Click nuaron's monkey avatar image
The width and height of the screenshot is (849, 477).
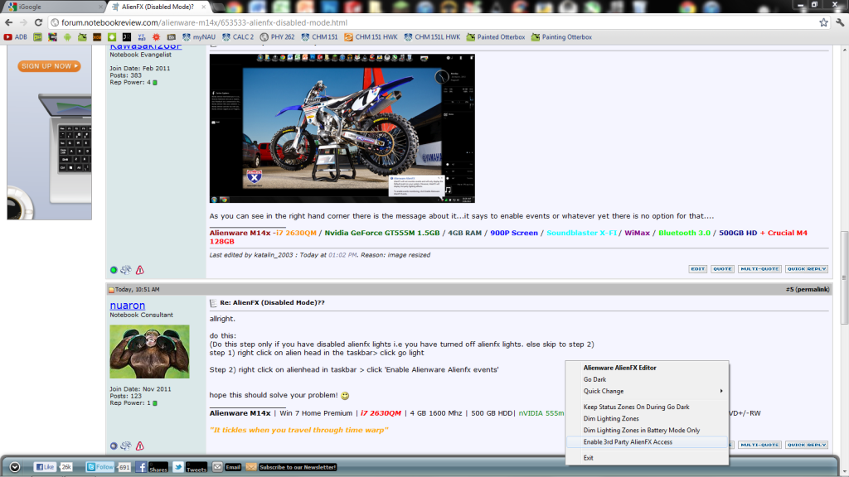[x=149, y=351]
